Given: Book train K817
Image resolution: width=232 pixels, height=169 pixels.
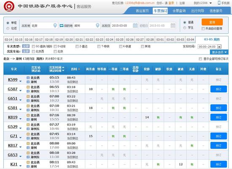Looking at the screenshot, I should tap(219, 146).
